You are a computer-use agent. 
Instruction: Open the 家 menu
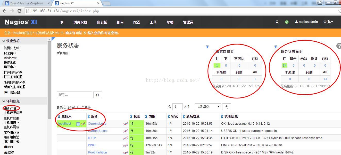click(x=62, y=22)
